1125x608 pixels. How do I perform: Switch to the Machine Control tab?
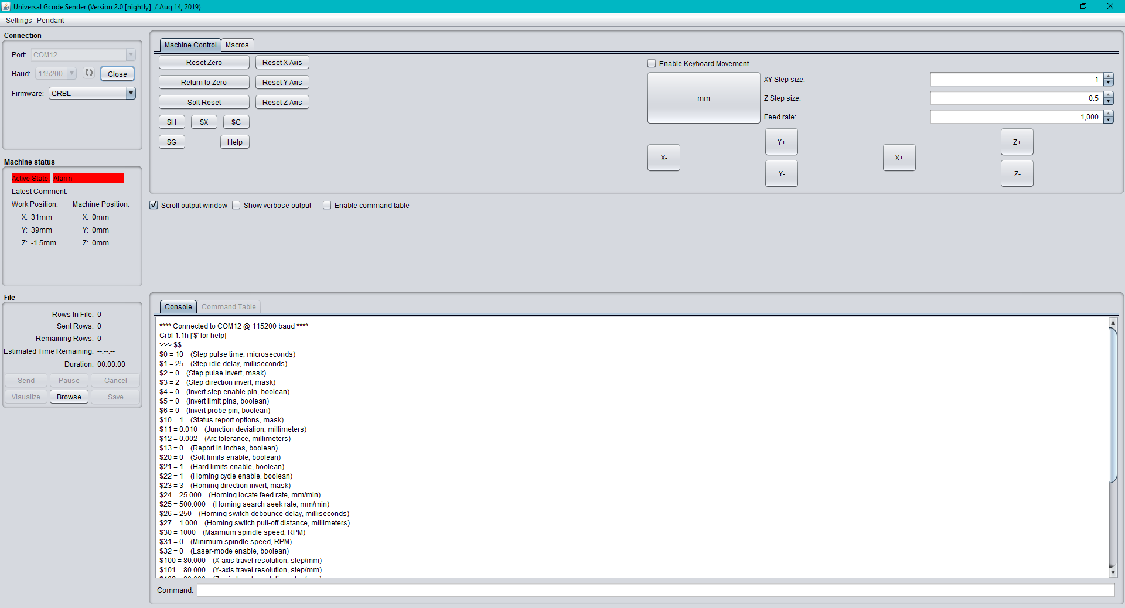190,45
